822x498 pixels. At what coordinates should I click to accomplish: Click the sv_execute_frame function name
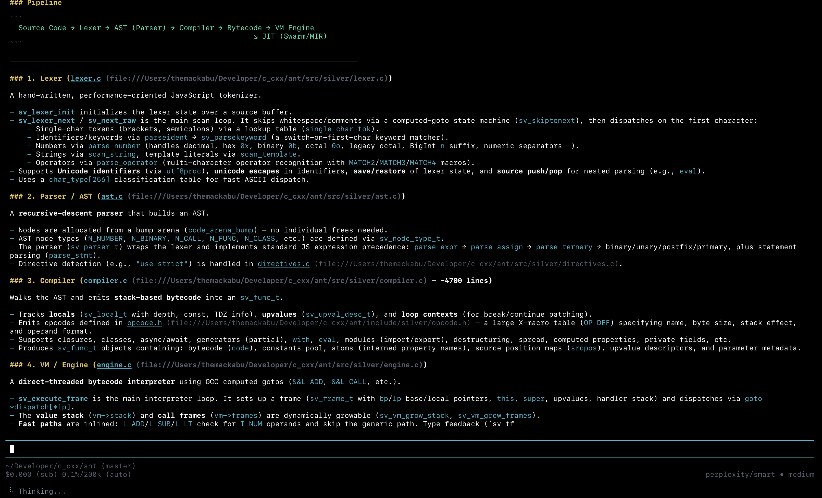pos(53,399)
